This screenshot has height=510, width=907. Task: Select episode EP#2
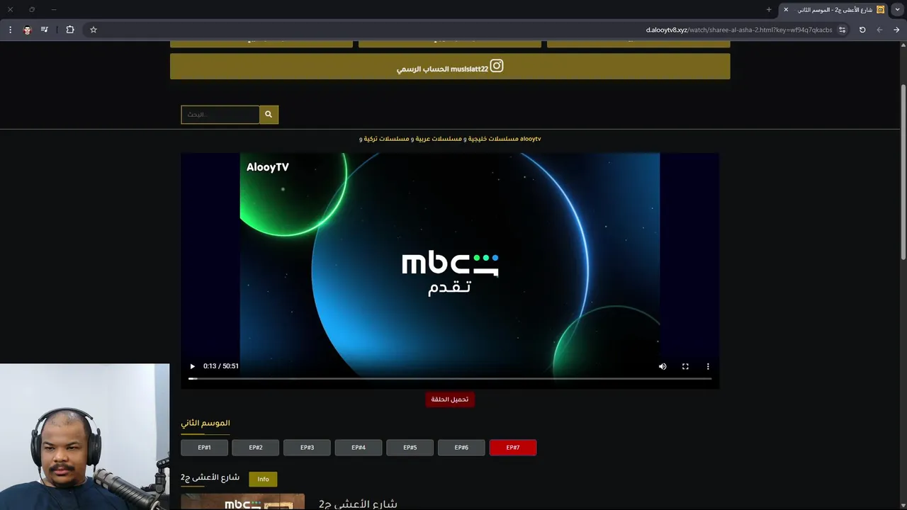(x=256, y=448)
